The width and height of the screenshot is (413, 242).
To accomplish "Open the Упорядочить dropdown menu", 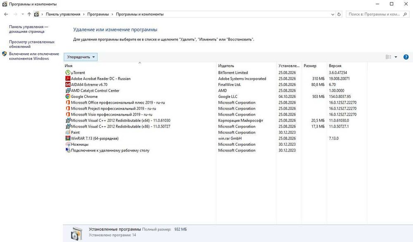I will point(81,57).
